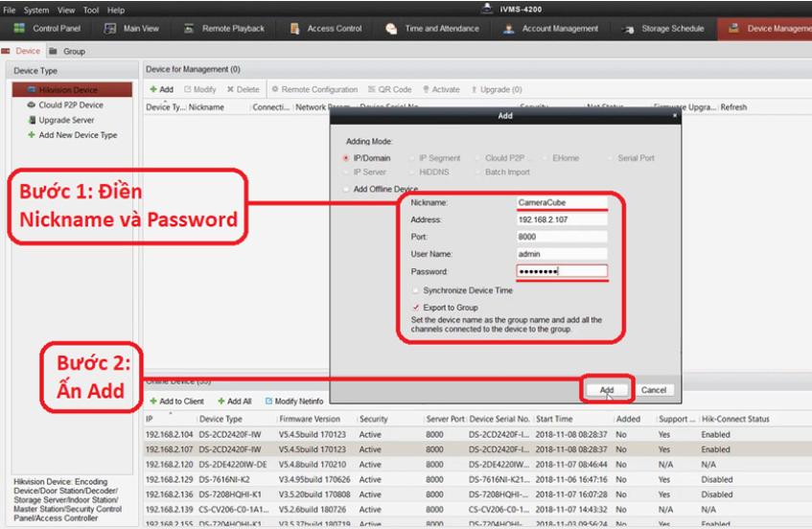Open the Help menu
The height and width of the screenshot is (529, 812).
pyautogui.click(x=116, y=10)
